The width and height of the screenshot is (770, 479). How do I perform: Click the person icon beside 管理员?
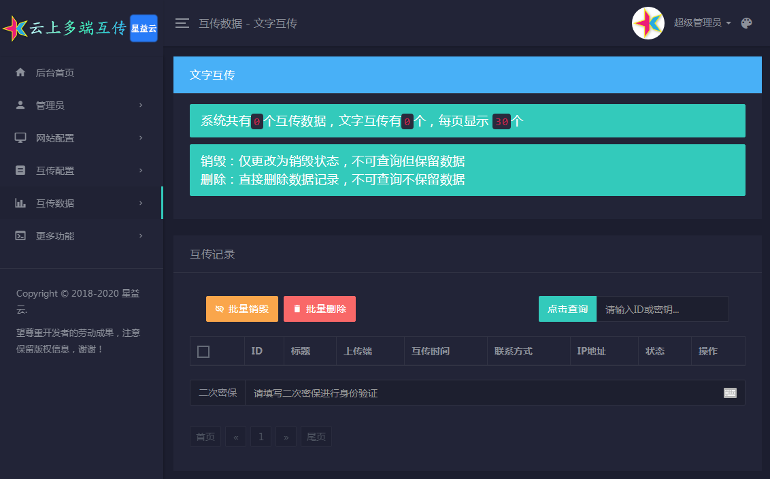coord(20,105)
